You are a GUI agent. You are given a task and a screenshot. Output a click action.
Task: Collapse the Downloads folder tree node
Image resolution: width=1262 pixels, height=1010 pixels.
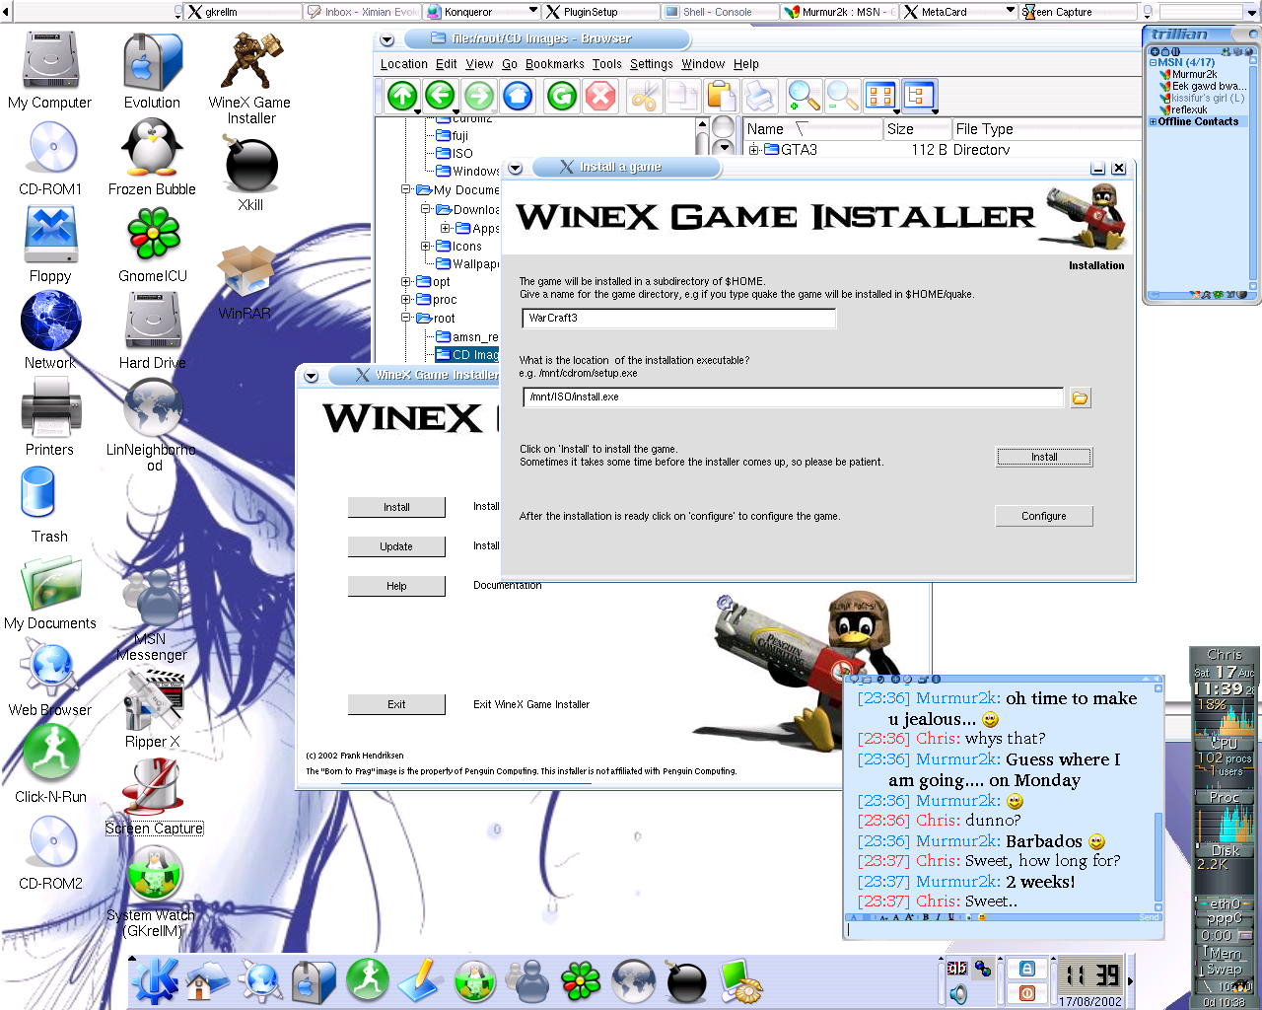coord(426,209)
